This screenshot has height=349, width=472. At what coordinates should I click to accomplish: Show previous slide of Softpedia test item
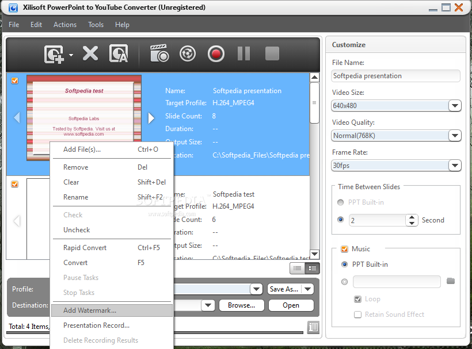17,221
